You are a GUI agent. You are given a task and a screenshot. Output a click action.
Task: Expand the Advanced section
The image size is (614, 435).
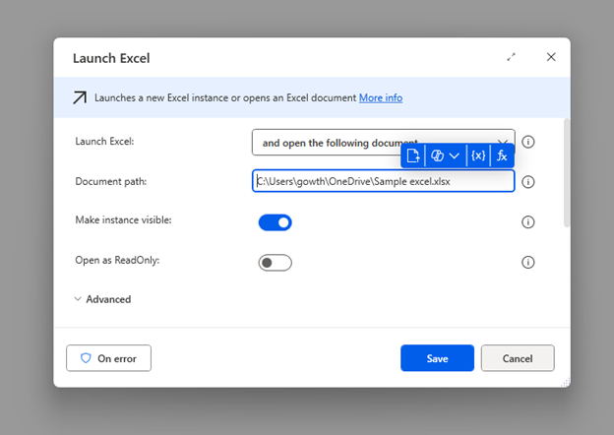tap(102, 299)
